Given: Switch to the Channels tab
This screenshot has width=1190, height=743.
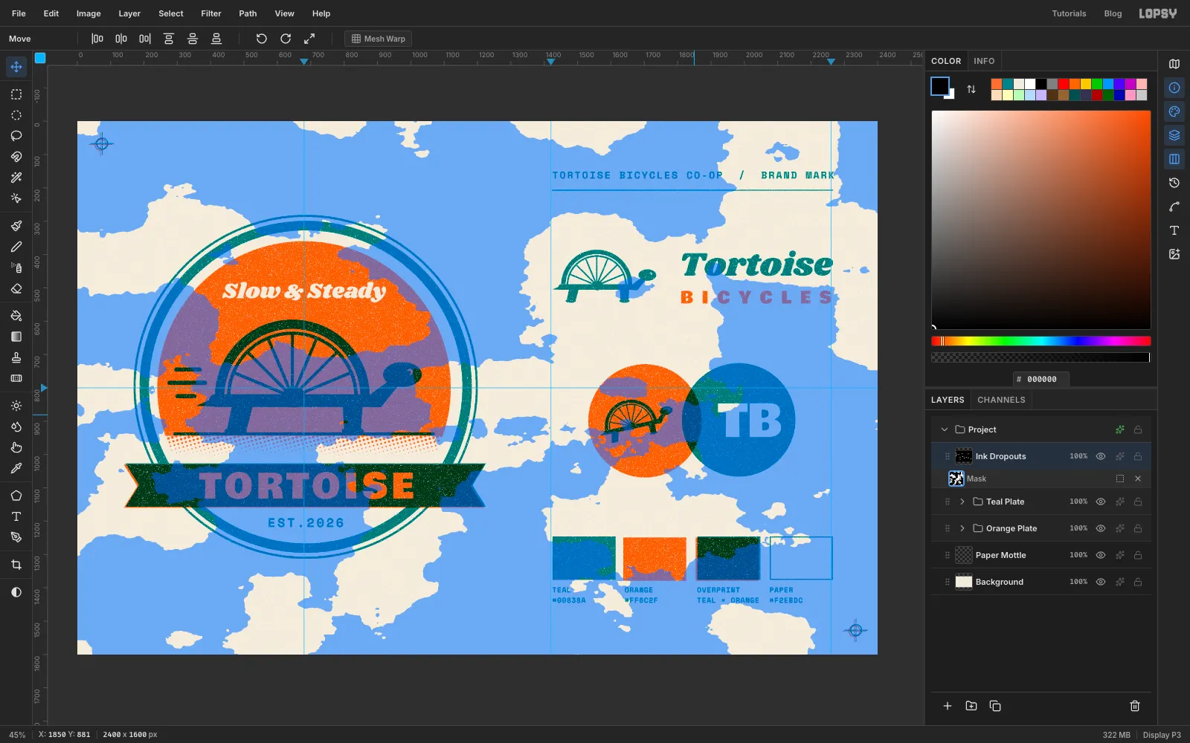Looking at the screenshot, I should tap(1001, 400).
